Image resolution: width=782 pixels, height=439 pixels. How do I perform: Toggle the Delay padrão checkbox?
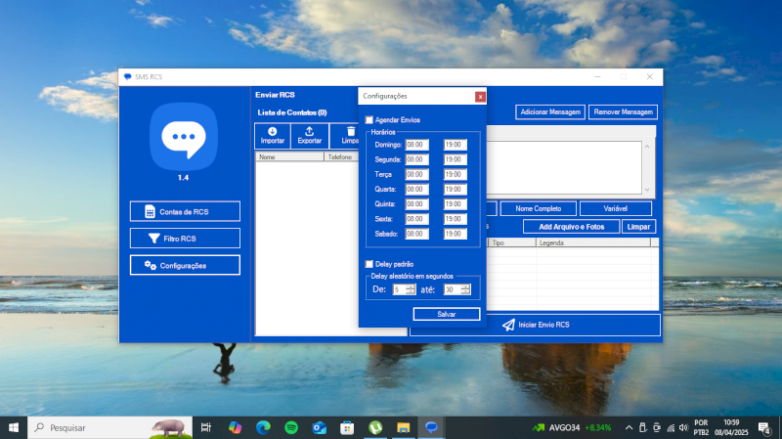(x=369, y=264)
